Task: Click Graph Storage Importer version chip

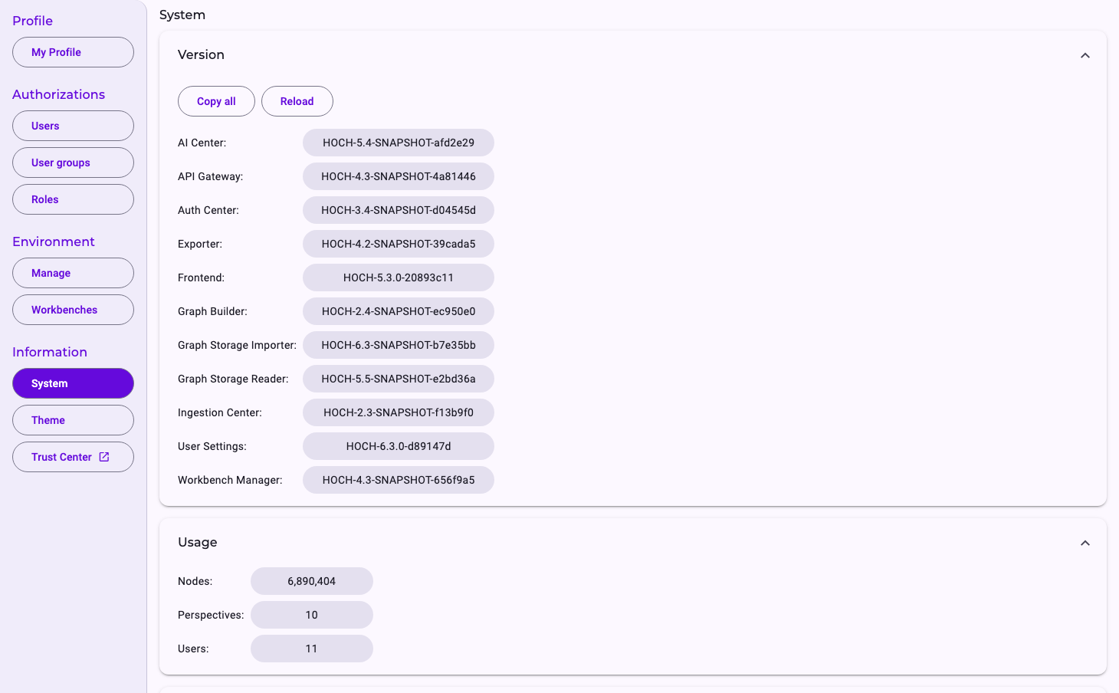Action: pos(399,345)
